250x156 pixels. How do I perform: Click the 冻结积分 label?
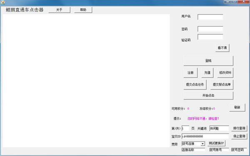click(206, 109)
